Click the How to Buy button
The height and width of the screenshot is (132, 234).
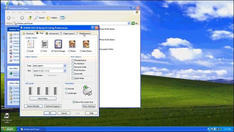(43, 99)
